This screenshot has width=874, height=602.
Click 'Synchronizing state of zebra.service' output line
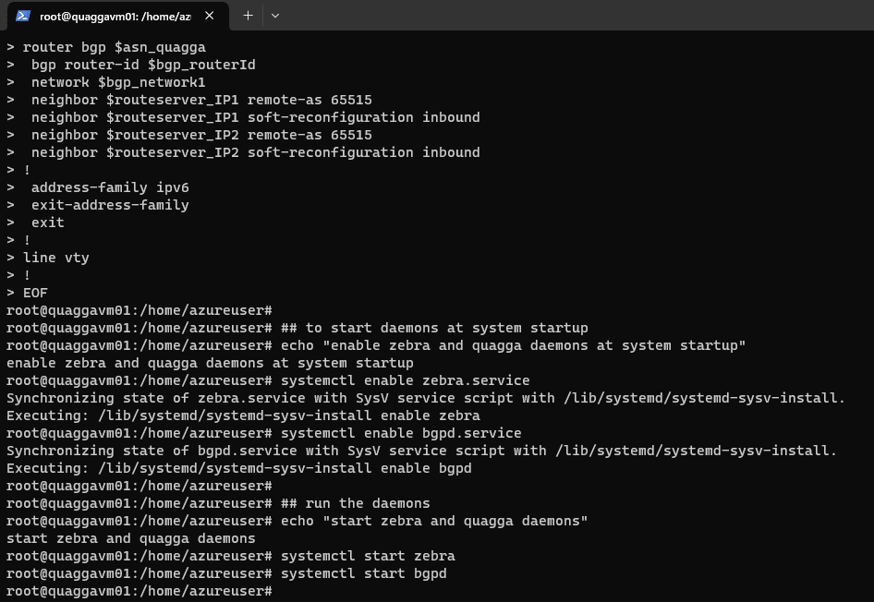[426, 398]
